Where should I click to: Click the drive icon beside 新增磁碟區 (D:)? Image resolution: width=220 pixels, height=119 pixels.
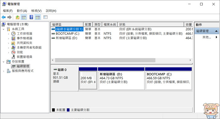[53, 38]
